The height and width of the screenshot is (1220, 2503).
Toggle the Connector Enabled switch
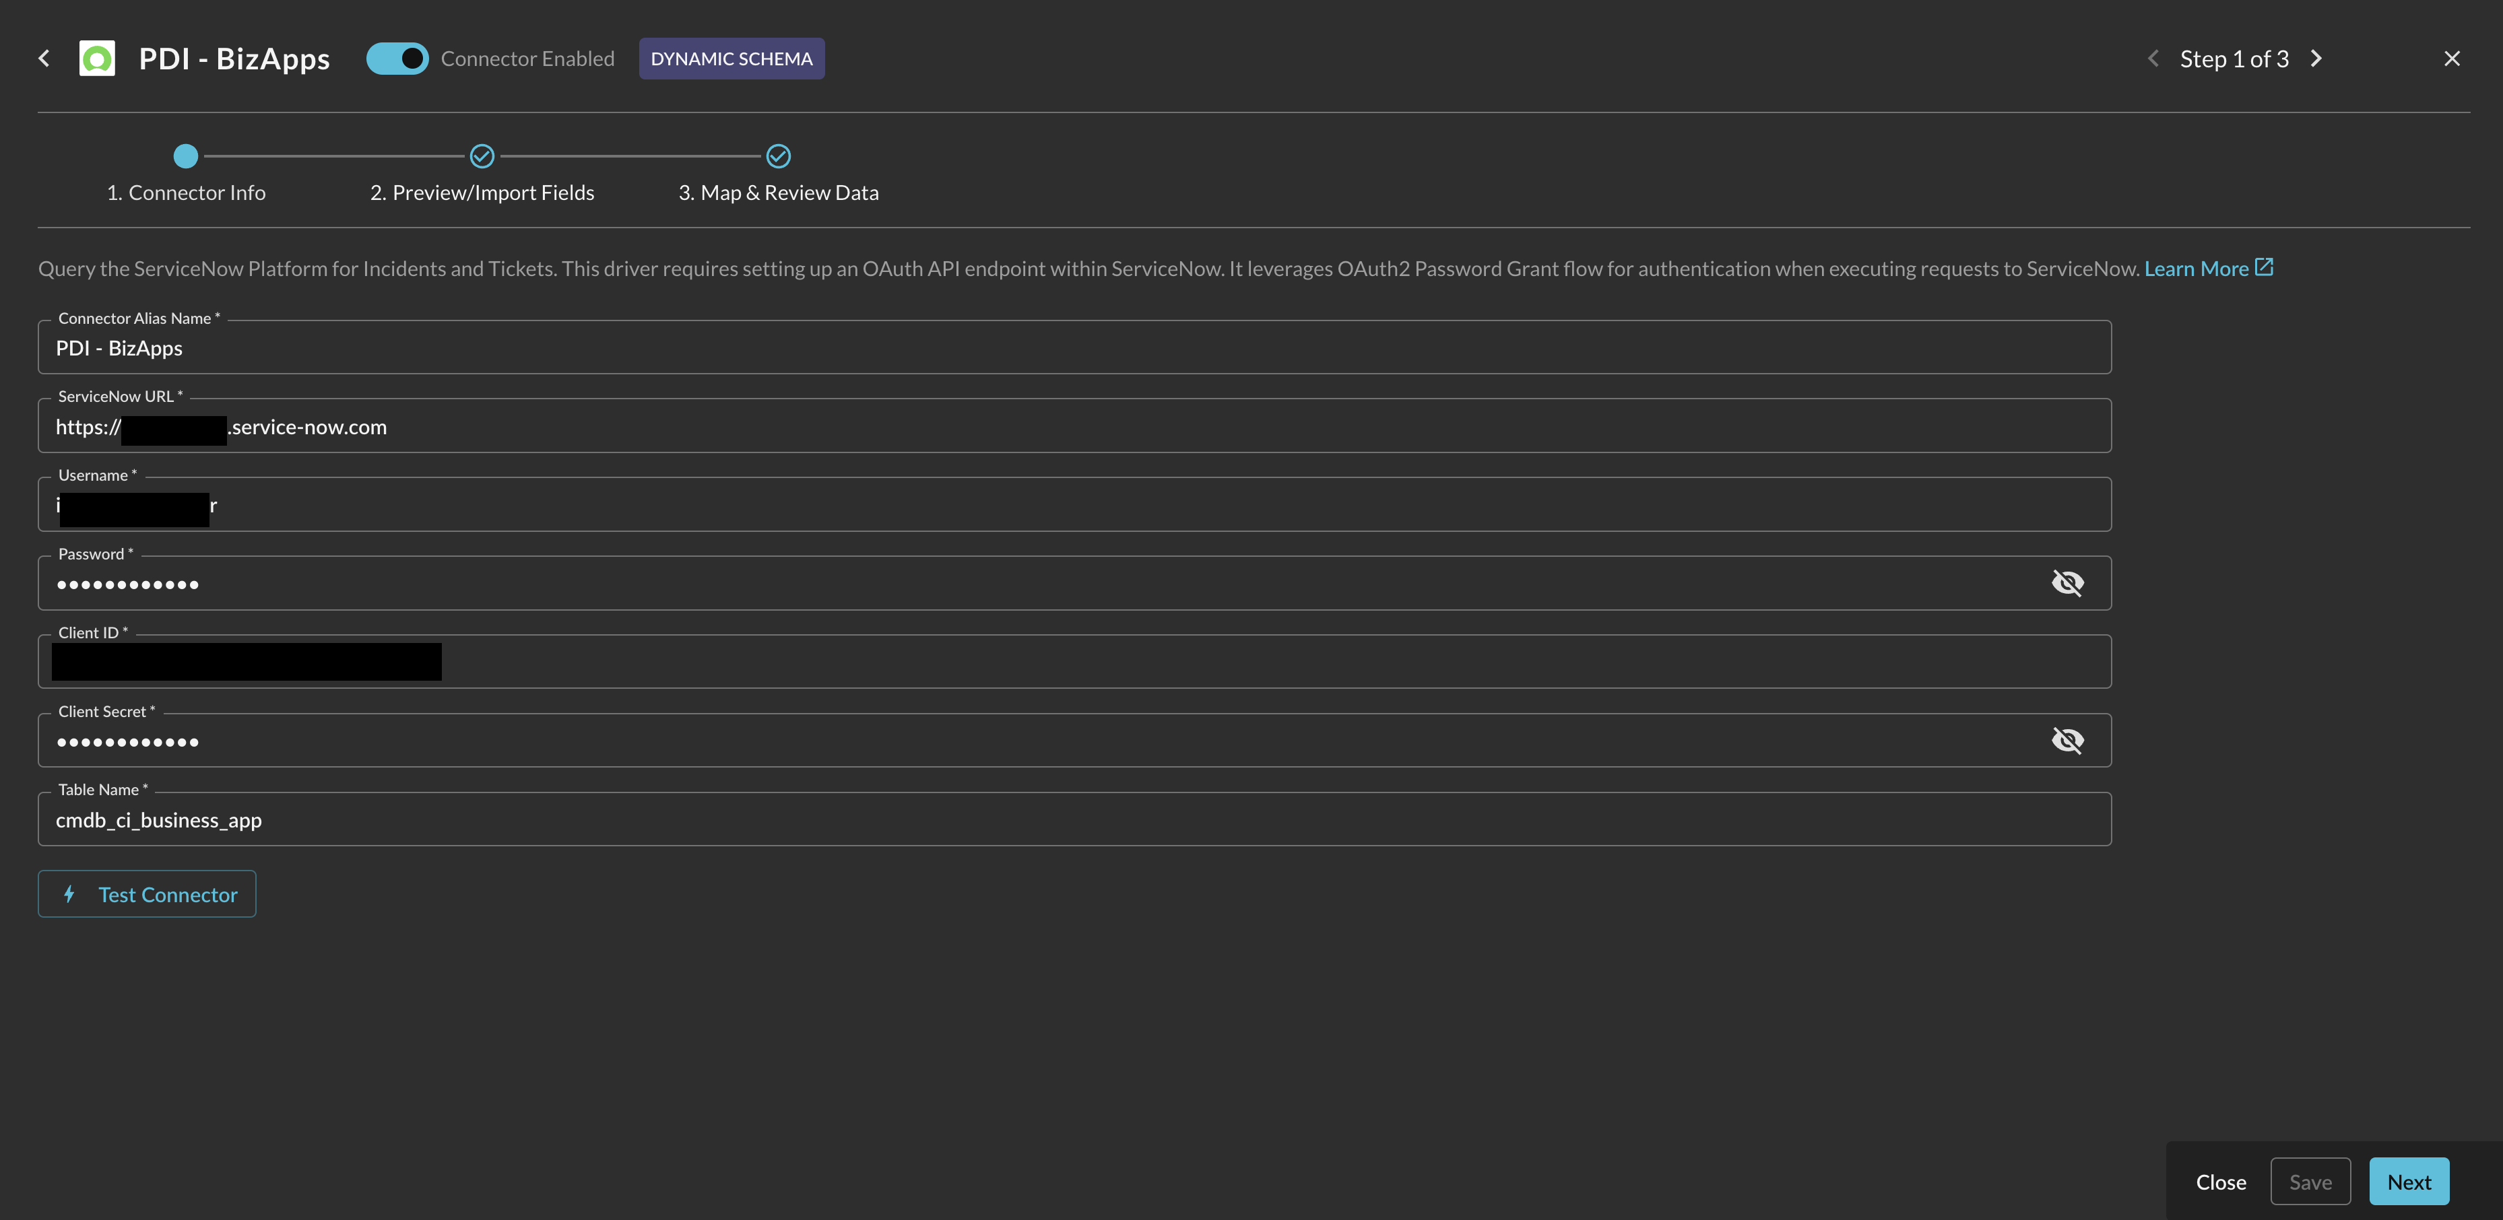397,59
